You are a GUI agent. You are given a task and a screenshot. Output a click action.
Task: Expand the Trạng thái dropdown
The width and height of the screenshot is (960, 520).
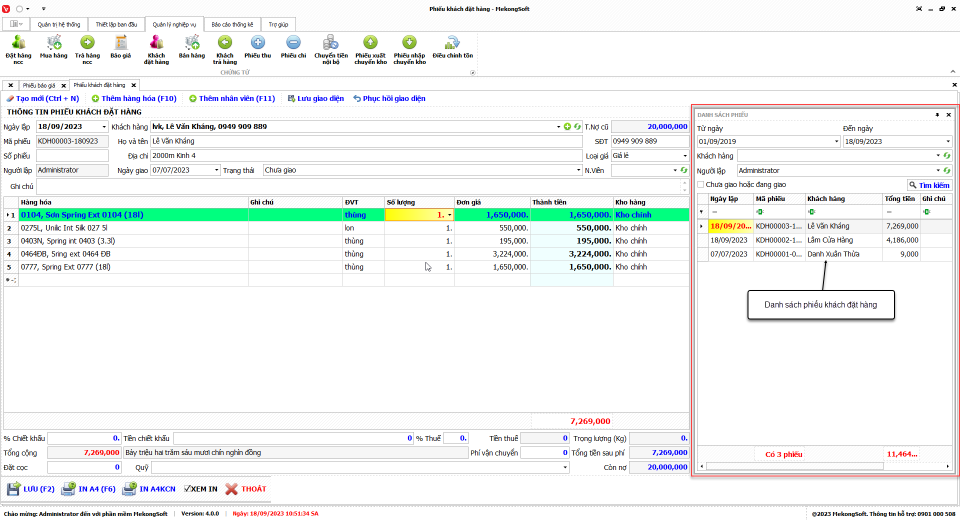click(x=578, y=170)
